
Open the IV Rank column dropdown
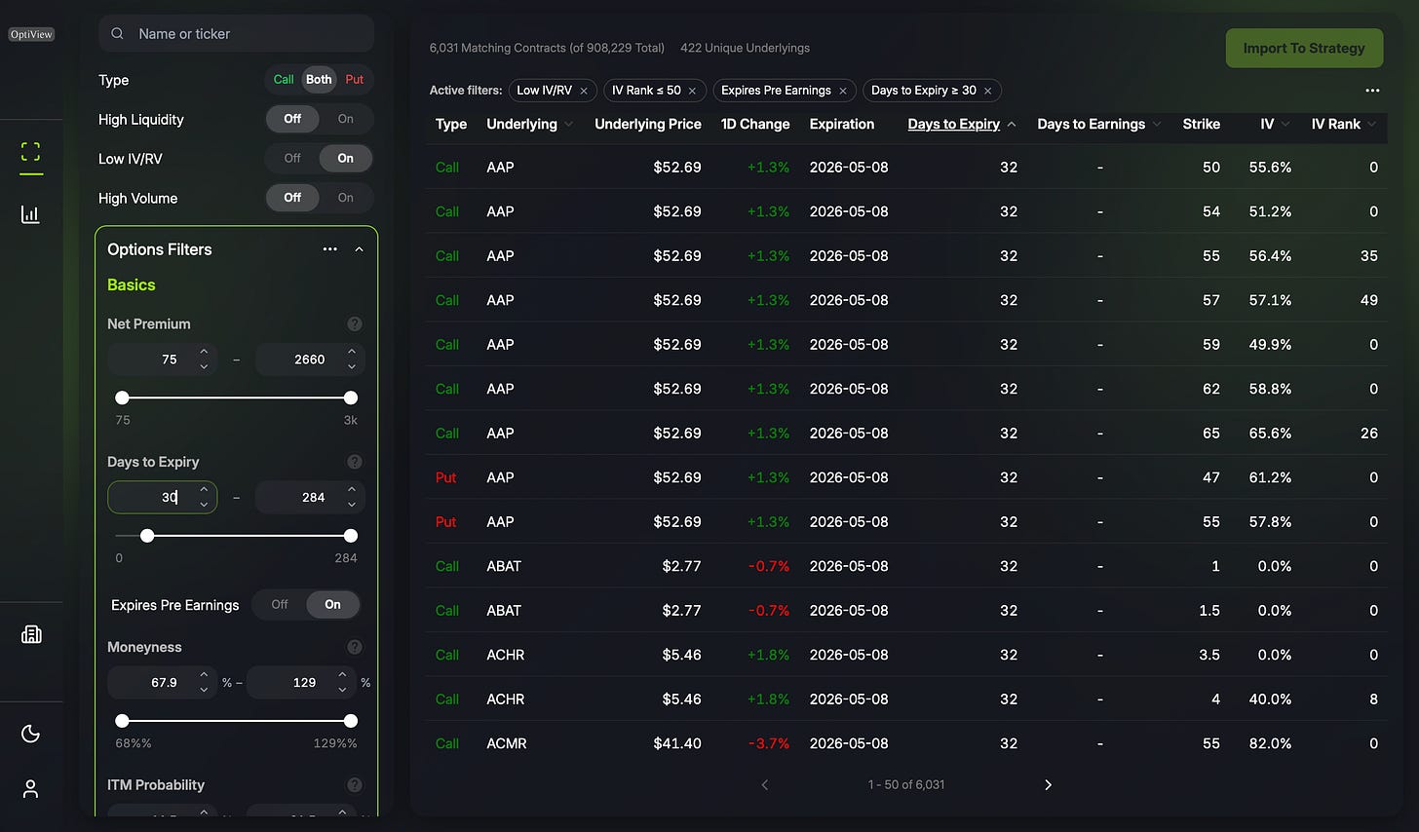[1372, 125]
